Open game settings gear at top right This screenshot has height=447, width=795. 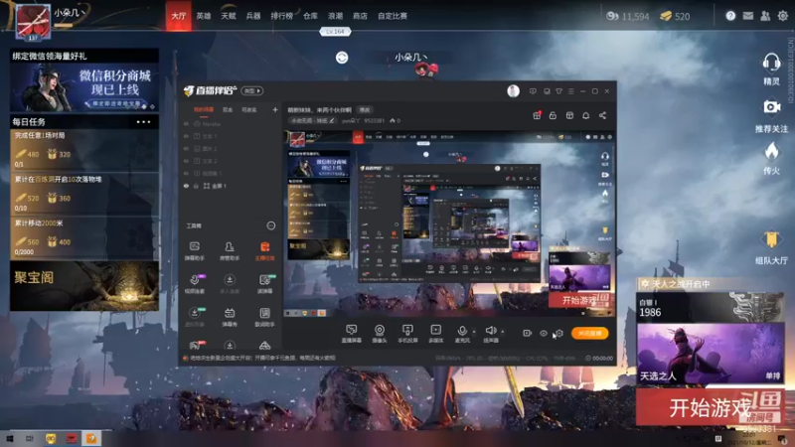pos(783,16)
